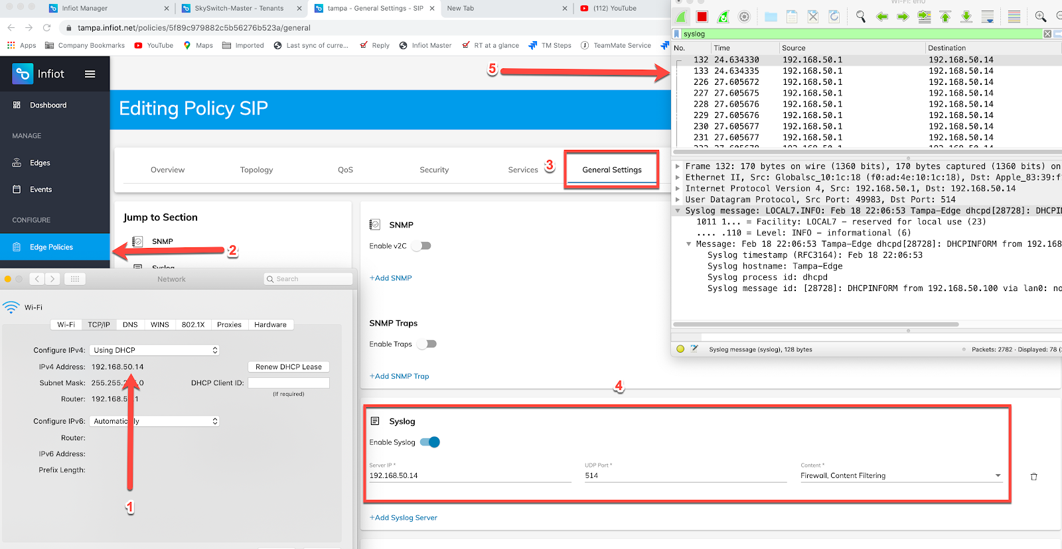1062x549 pixels.
Task: Click the Renew DHCP Lease button
Action: 289,367
